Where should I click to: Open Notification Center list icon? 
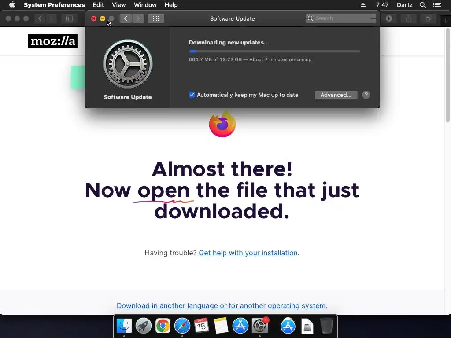pos(437,5)
